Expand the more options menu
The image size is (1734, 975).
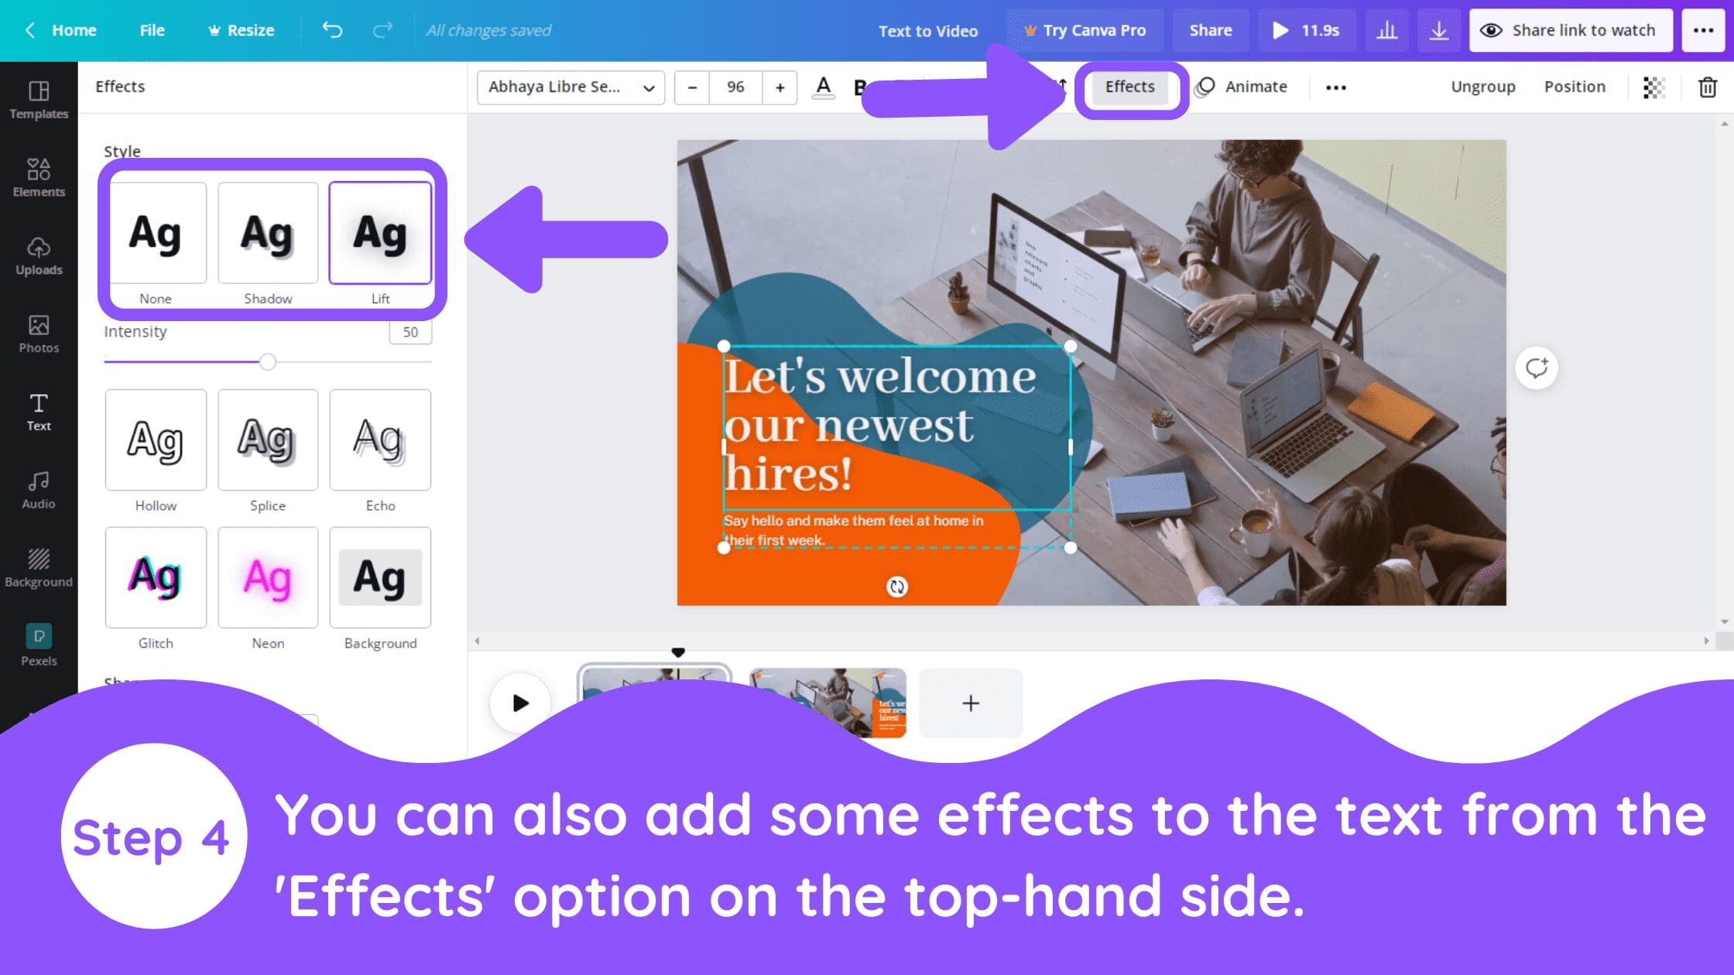click(x=1336, y=86)
